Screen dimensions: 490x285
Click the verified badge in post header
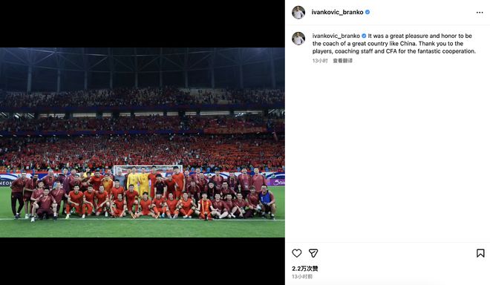(367, 12)
